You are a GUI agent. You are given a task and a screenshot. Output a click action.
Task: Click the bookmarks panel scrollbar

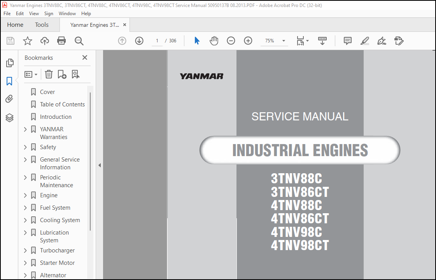[x=90, y=161]
